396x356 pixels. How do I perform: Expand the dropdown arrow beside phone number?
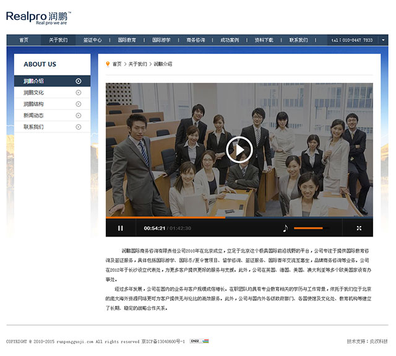pyautogui.click(x=383, y=40)
